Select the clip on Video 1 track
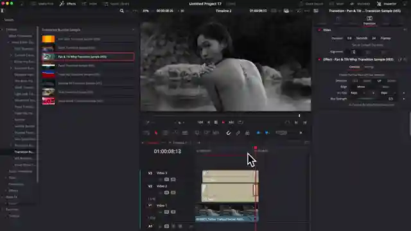Viewport: 411px width, 231px height. [x=227, y=213]
